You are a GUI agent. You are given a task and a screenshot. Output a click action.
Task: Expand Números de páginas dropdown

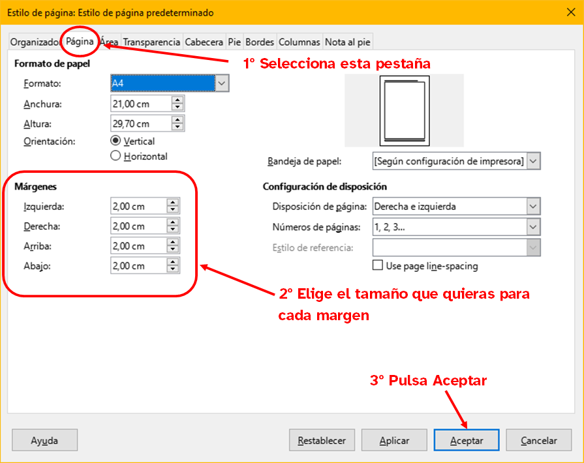coord(534,227)
